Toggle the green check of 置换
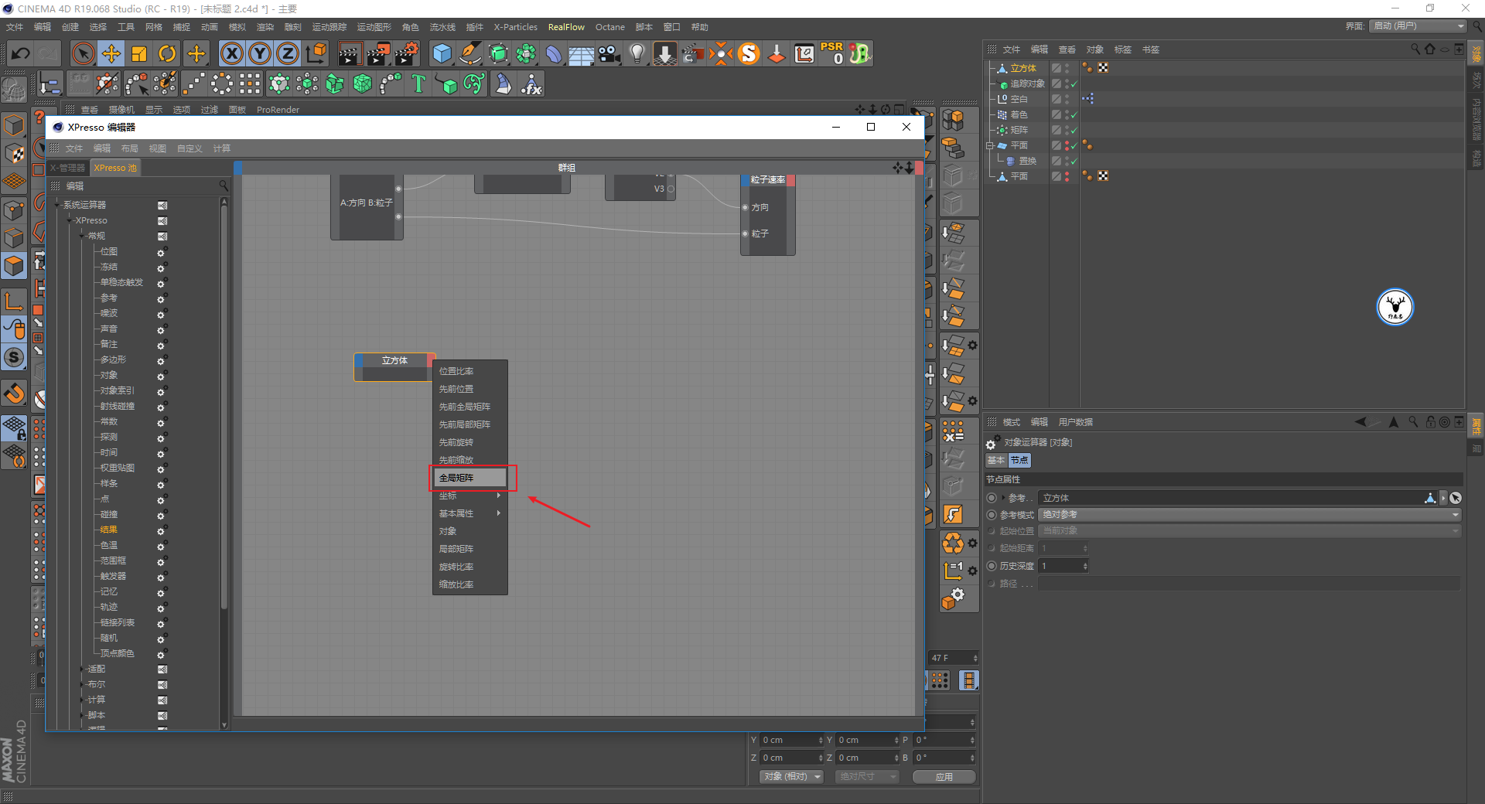 pyautogui.click(x=1074, y=161)
